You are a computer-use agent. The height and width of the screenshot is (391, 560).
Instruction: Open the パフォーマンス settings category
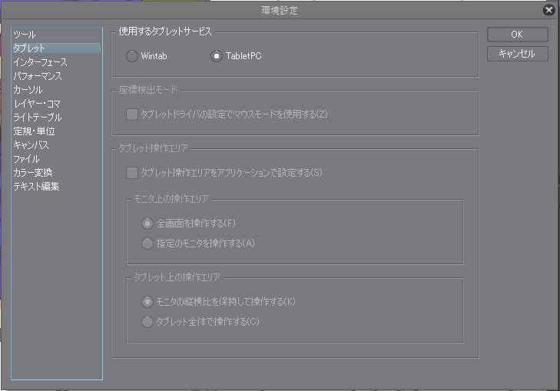pos(56,76)
